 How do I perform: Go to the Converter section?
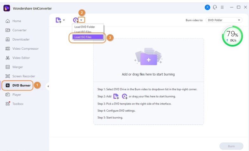coord(19,30)
